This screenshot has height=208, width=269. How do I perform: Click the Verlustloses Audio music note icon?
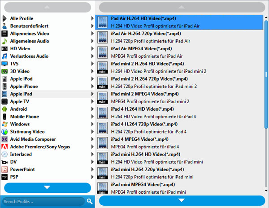point(4,56)
